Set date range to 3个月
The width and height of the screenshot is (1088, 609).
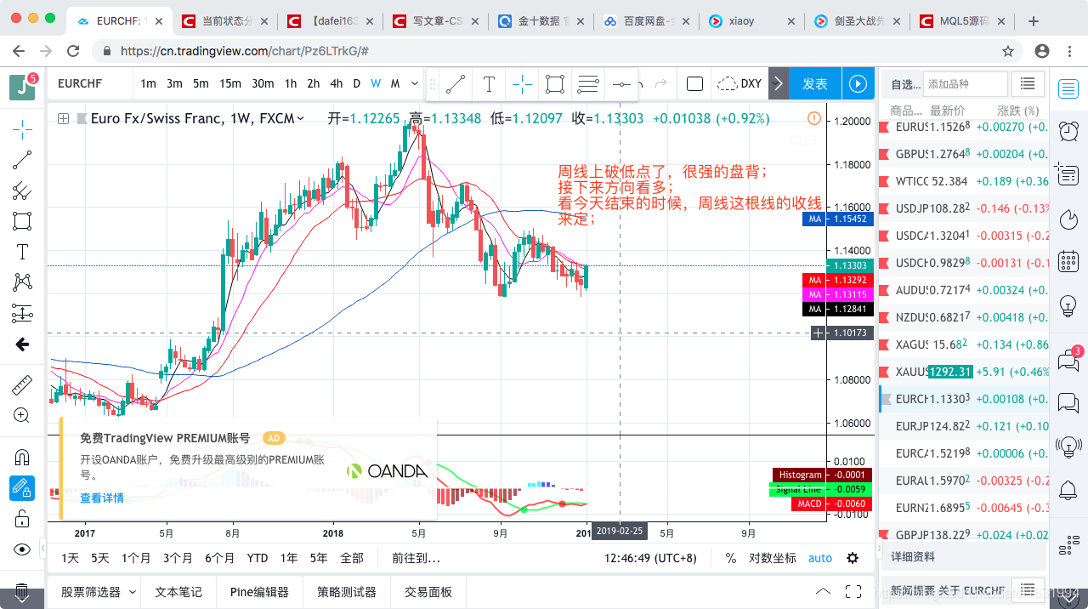(x=178, y=558)
